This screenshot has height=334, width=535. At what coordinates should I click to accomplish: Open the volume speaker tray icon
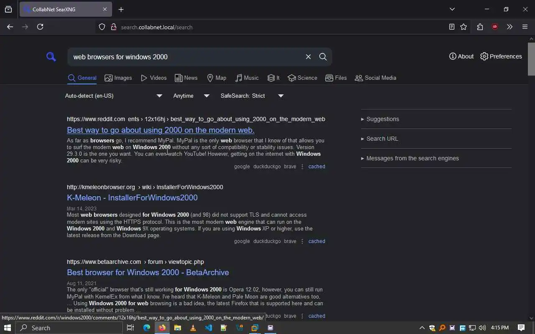click(482, 328)
